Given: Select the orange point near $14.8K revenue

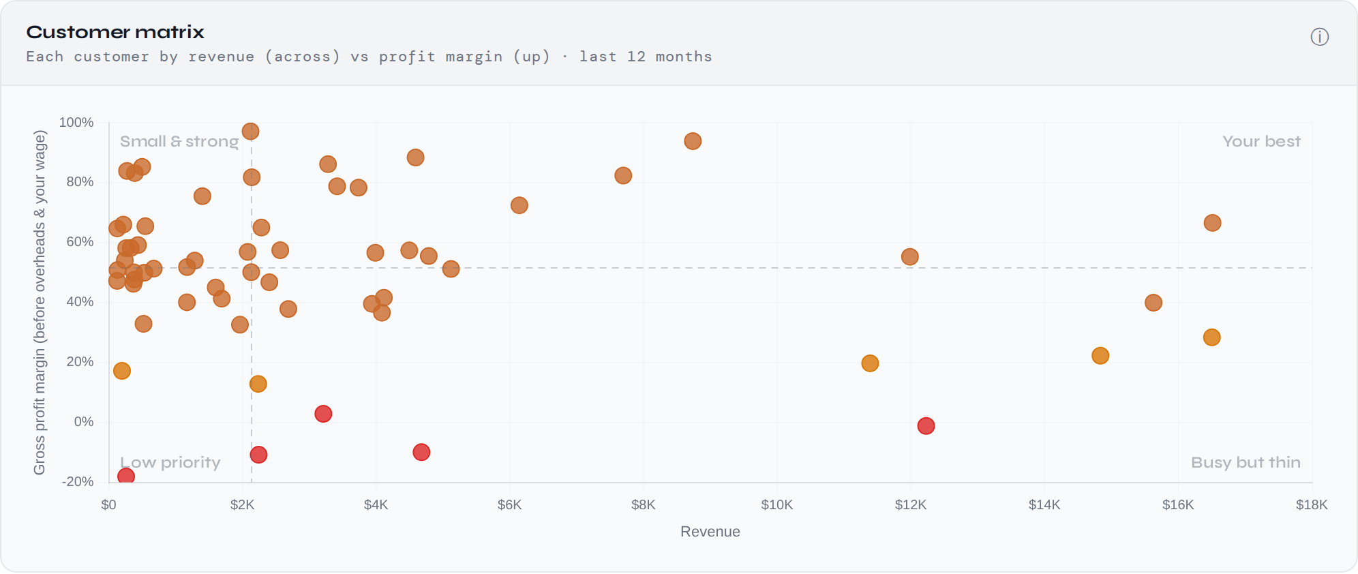Looking at the screenshot, I should click(x=1100, y=356).
